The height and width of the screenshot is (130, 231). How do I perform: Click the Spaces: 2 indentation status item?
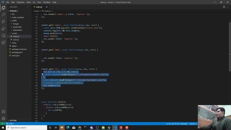coord(193,123)
